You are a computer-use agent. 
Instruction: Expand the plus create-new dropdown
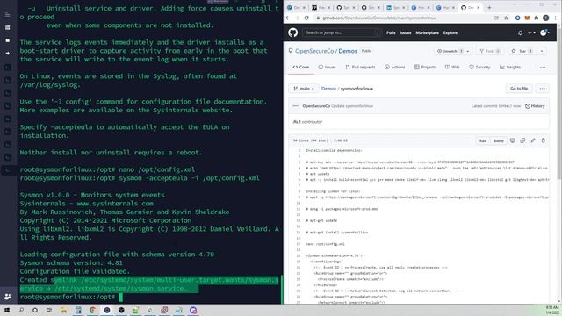pos(531,33)
